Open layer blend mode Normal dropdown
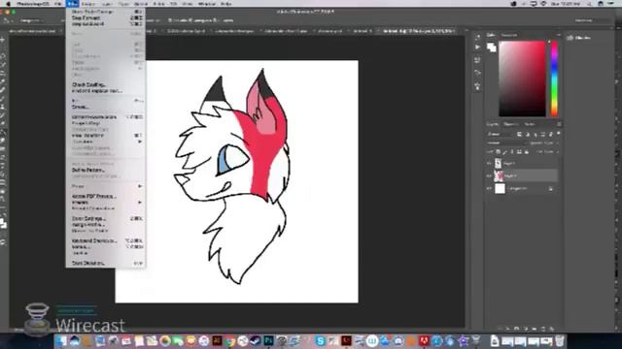The image size is (622, 349). pos(506,143)
